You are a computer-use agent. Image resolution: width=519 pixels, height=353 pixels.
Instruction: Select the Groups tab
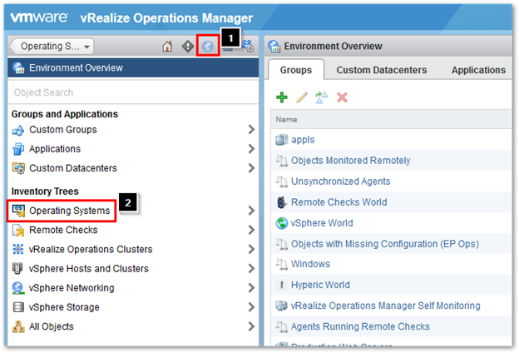296,71
